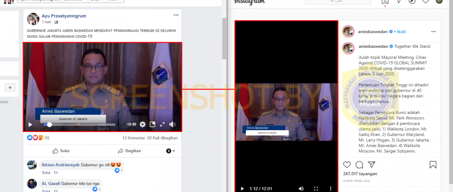This screenshot has width=453, height=192.
Task: Open Instagram video more options dots
Action: coord(330,189)
